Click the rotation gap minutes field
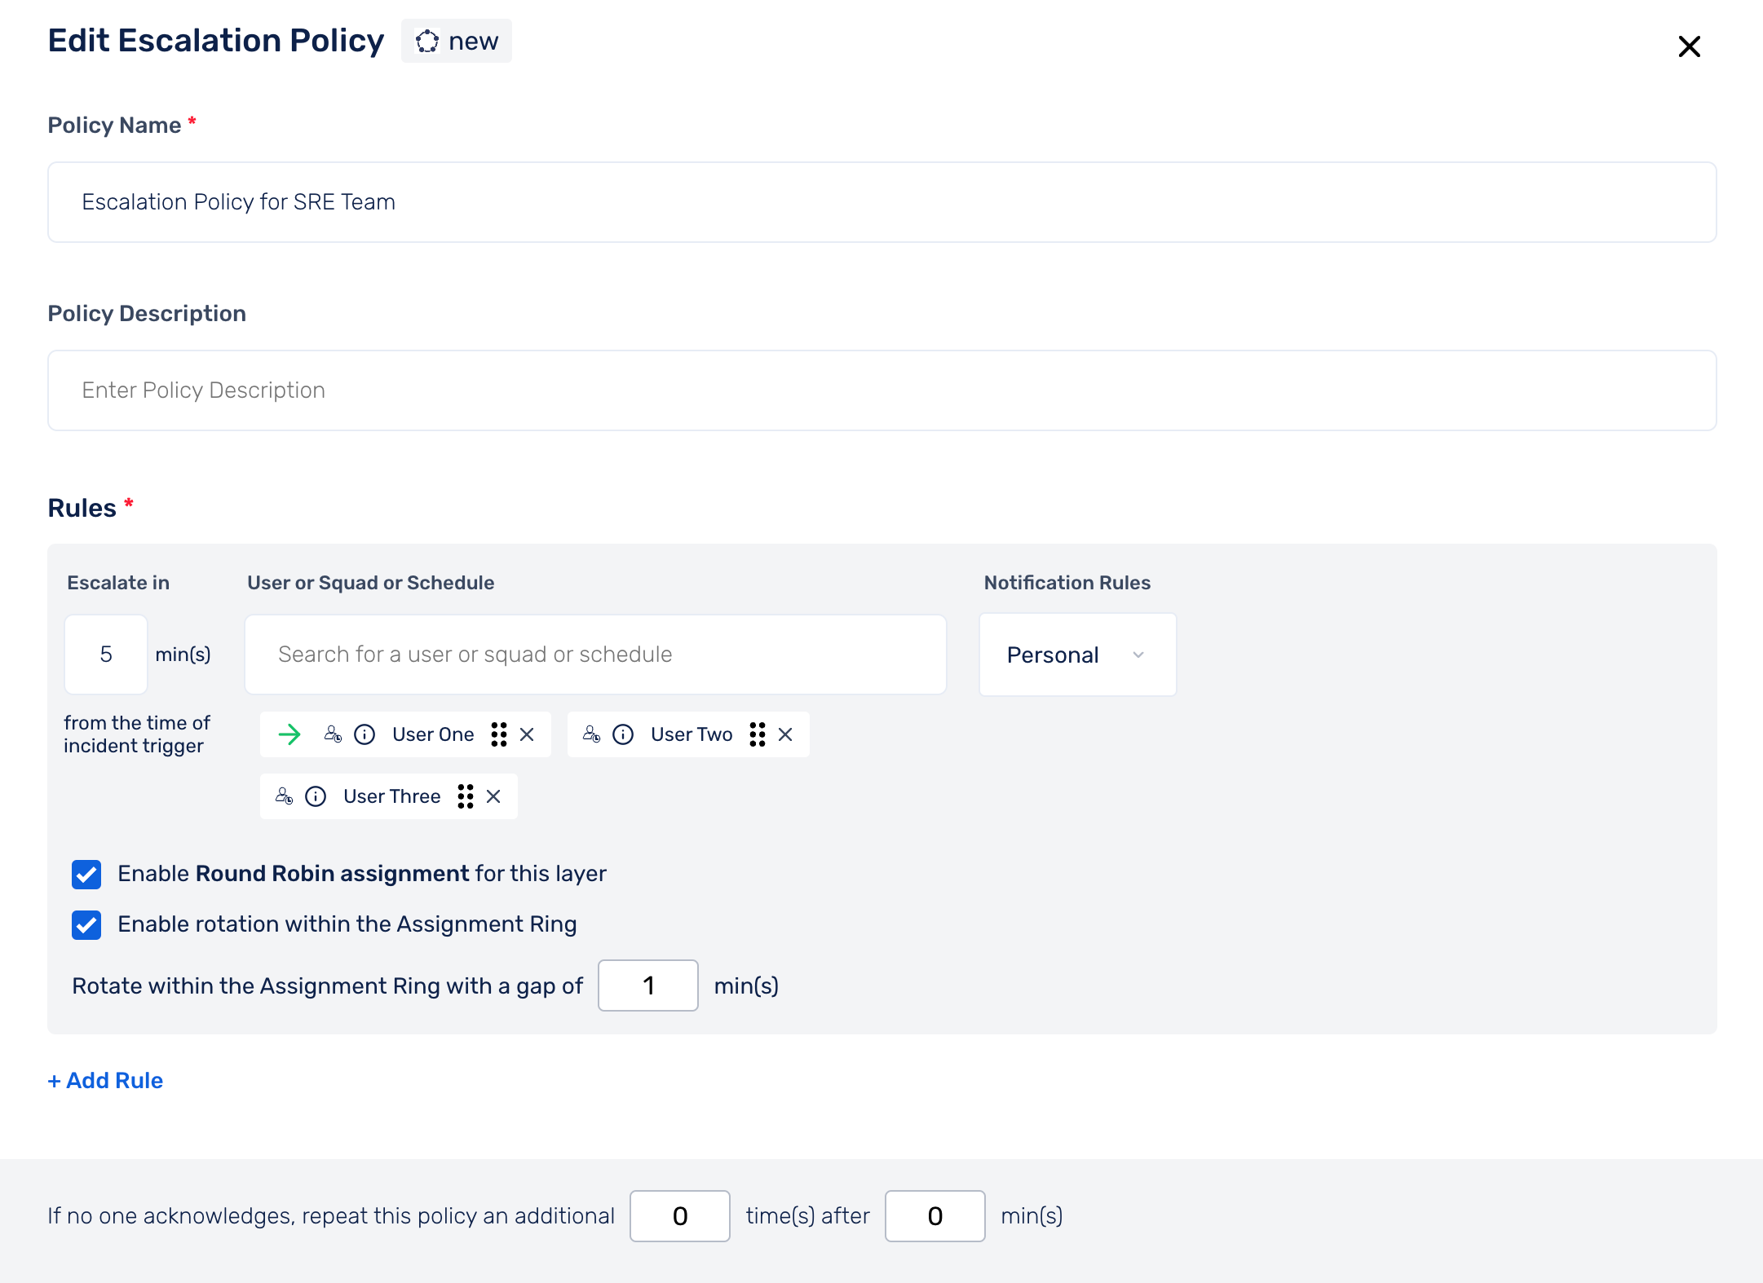Viewport: 1763px width, 1283px height. pyautogui.click(x=648, y=985)
